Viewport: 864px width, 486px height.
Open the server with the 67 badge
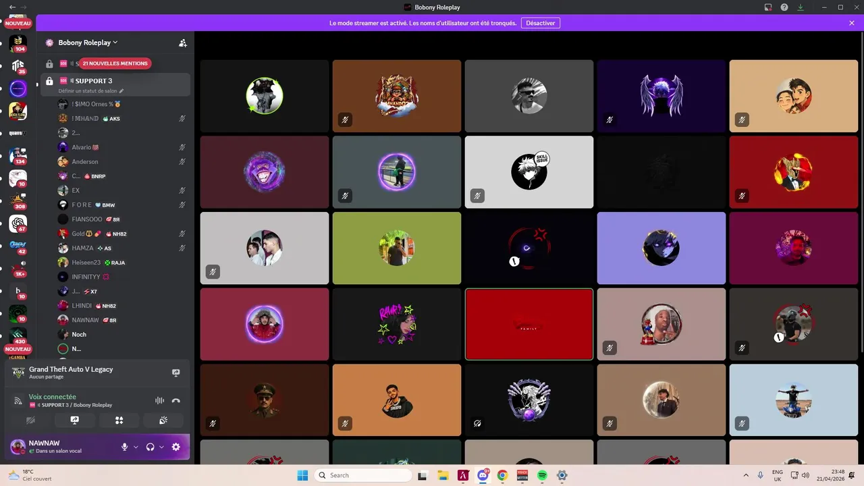point(18,224)
